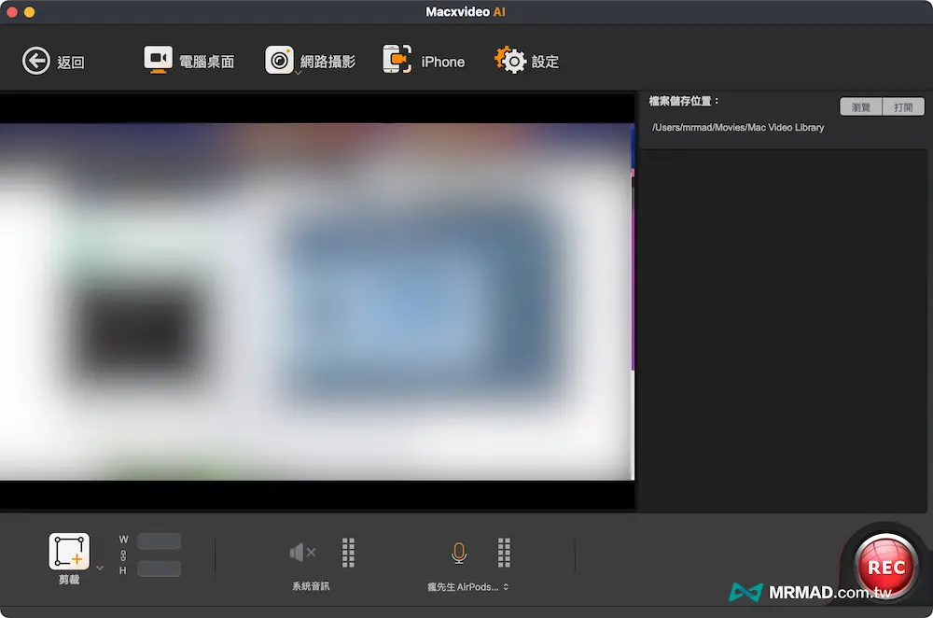Click the blurred screen preview area
933x618 pixels.
coord(317,301)
